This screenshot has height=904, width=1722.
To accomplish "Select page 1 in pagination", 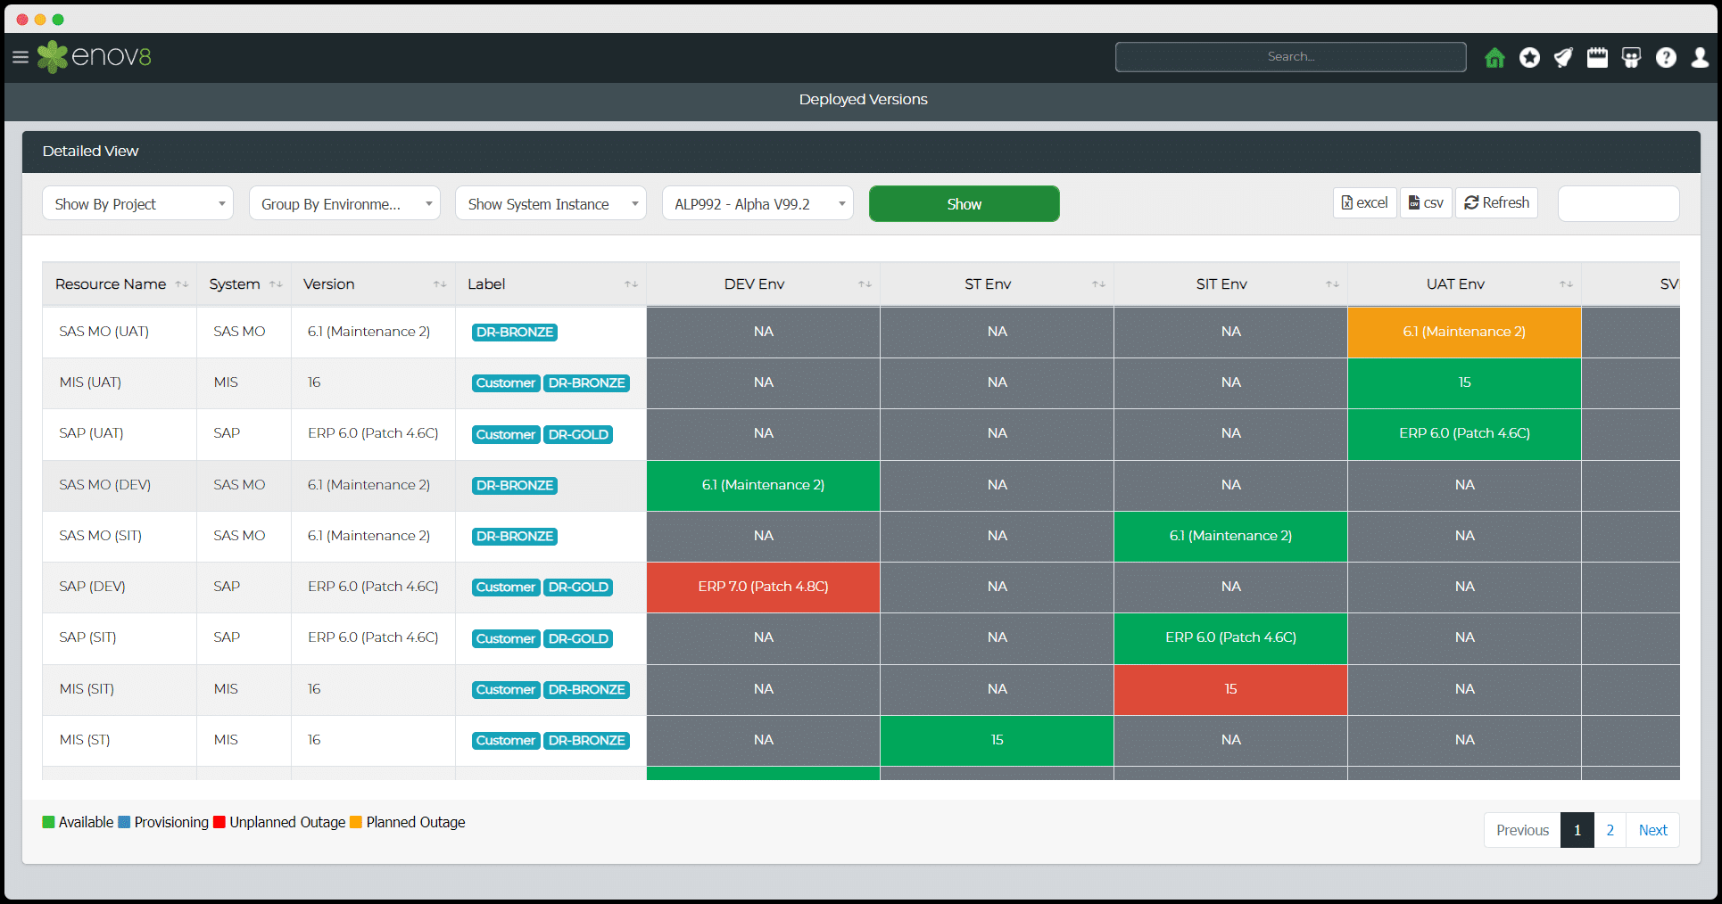I will point(1577,830).
